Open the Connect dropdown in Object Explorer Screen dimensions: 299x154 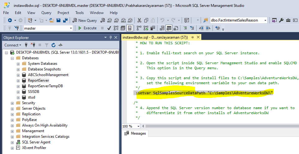coord(13,45)
